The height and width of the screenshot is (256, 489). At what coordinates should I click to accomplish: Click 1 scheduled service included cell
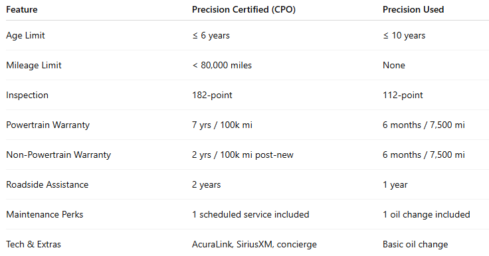click(250, 215)
